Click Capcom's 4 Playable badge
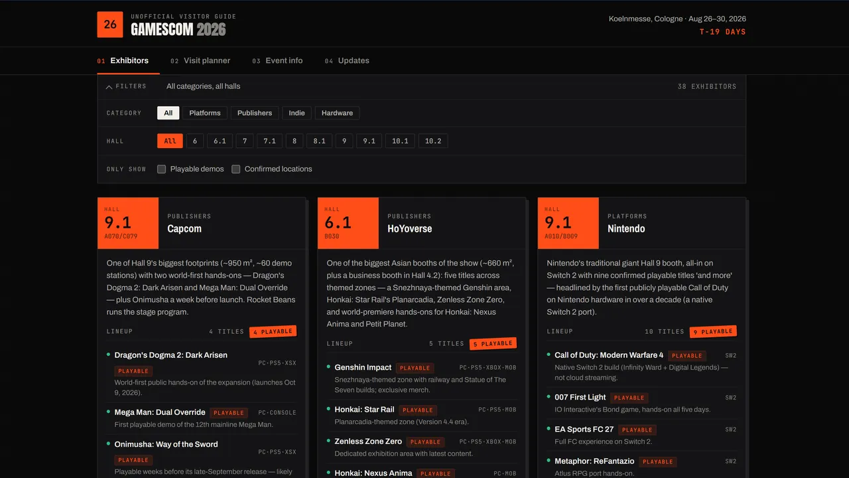The image size is (849, 478). point(273,331)
